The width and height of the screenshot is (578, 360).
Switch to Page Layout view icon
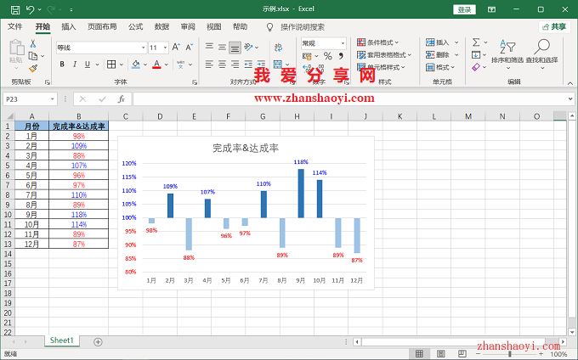coord(440,354)
